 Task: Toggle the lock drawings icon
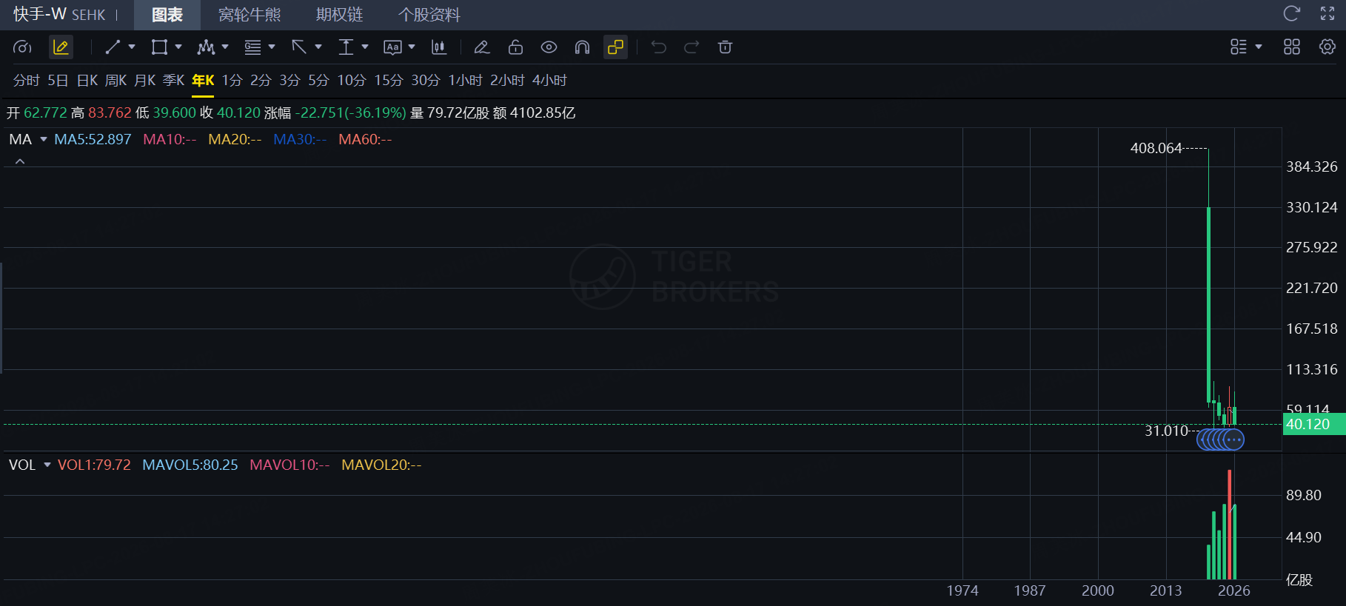(x=516, y=47)
